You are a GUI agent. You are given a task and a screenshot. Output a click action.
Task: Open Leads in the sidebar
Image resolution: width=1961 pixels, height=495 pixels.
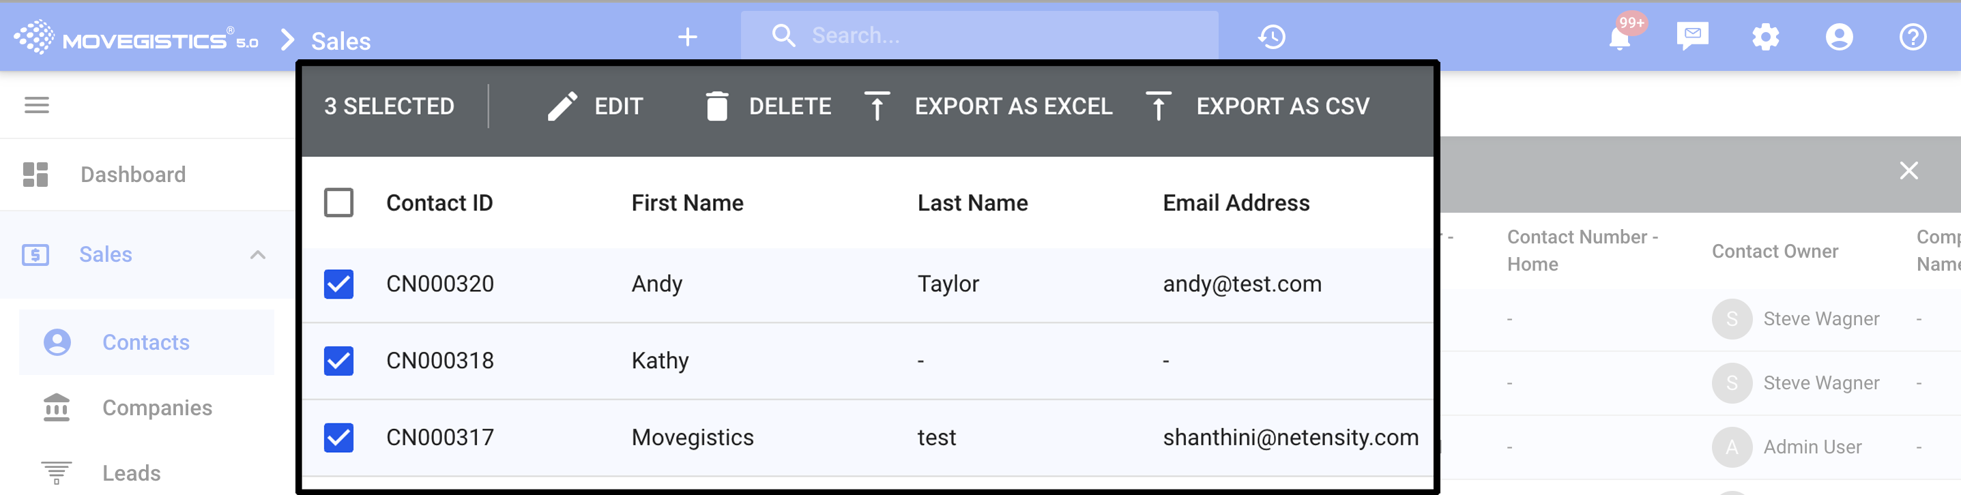[131, 473]
